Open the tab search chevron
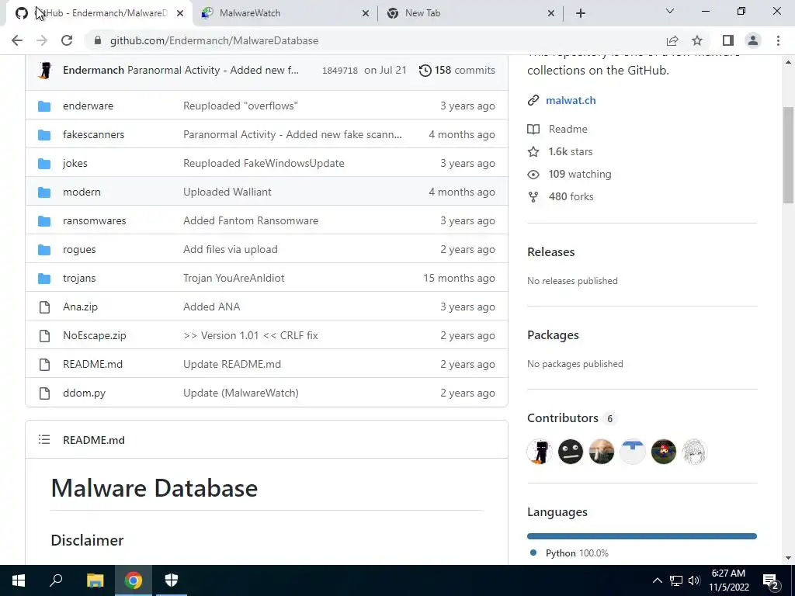This screenshot has height=596, width=795. point(670,11)
